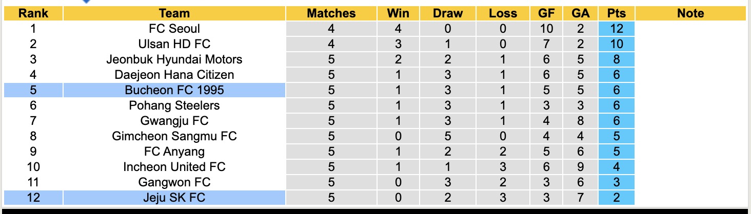Click the Rank column header

click(x=33, y=13)
